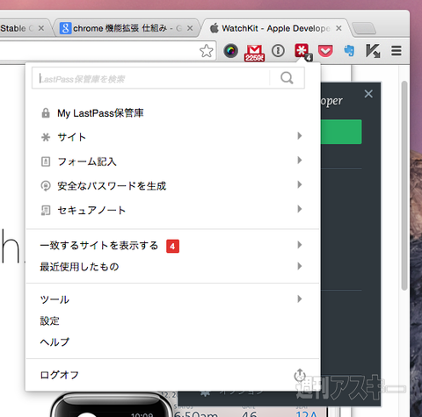Screen dimensions: 422x417
Task: Click the asterisk icon beside サイト
Action: (46, 137)
